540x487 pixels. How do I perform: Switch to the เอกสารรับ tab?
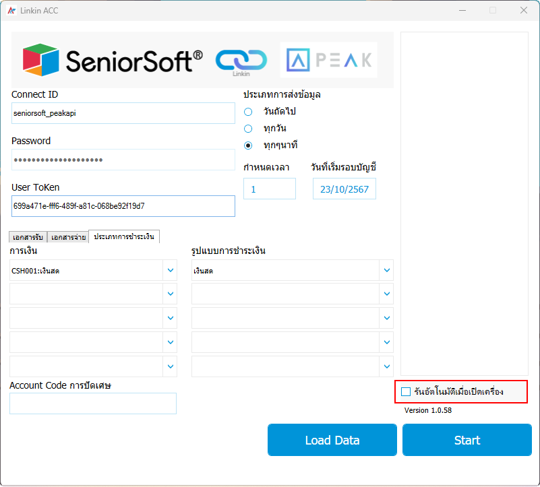pyautogui.click(x=28, y=237)
